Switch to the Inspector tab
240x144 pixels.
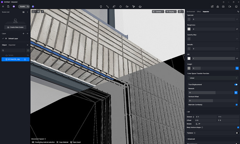pyautogui.click(x=206, y=11)
